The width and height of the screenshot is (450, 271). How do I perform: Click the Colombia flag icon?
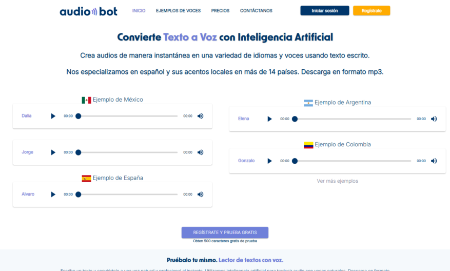point(308,145)
